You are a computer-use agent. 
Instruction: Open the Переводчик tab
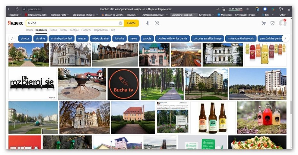point(101,30)
